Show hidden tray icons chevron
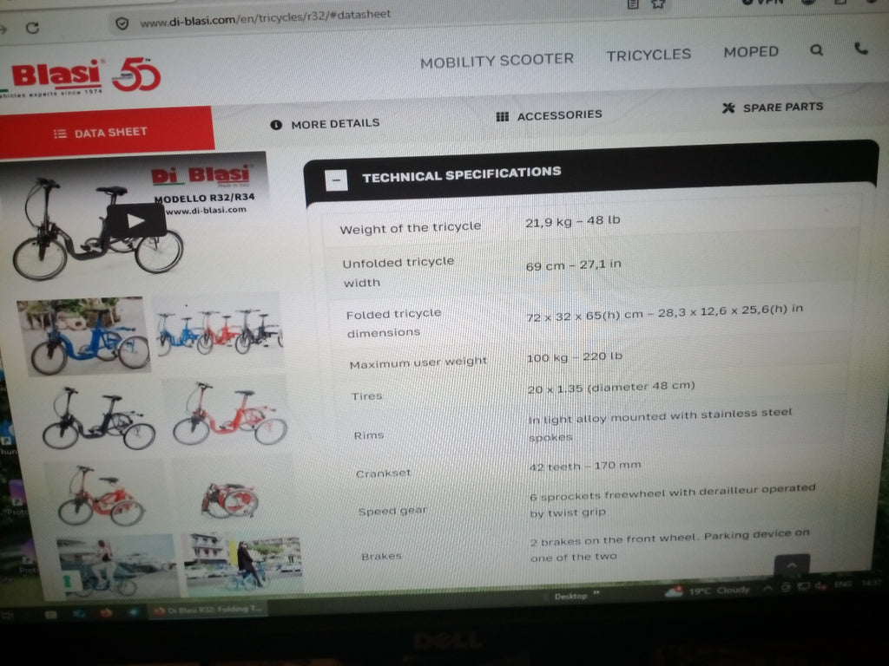The width and height of the screenshot is (889, 666). point(767,589)
